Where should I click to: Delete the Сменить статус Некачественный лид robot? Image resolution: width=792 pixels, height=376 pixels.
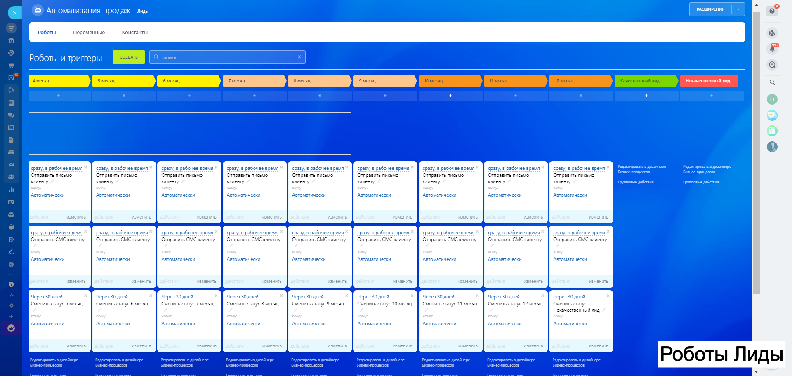click(x=608, y=296)
